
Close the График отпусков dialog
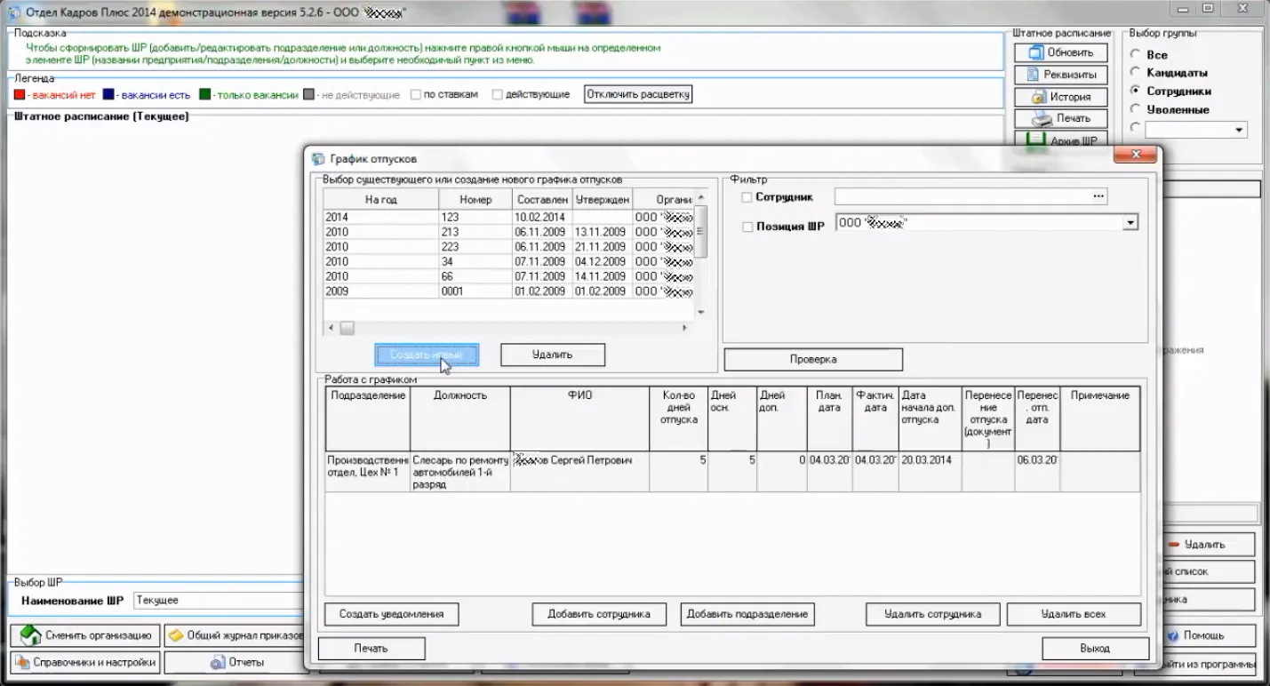(x=1136, y=156)
